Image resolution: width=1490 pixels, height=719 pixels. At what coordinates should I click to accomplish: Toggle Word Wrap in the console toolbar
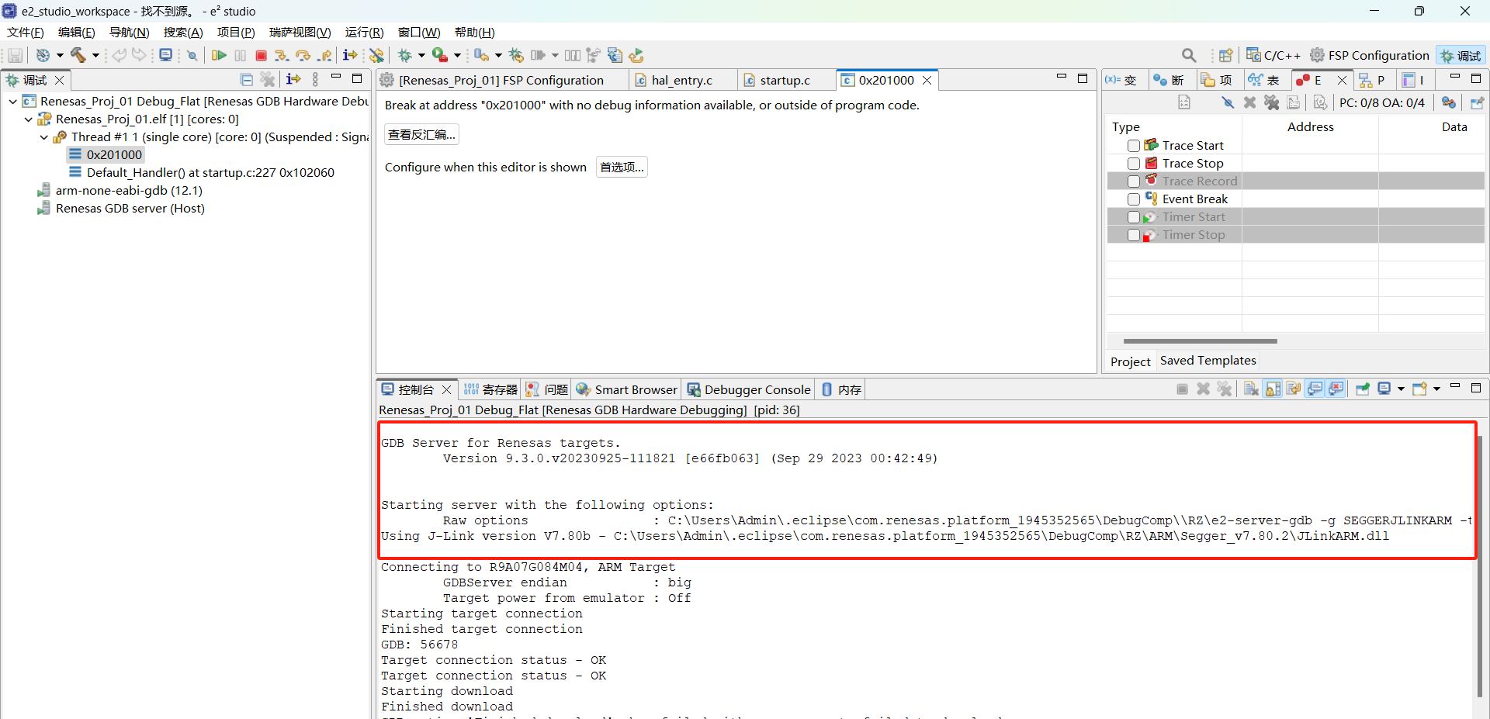[x=1294, y=389]
